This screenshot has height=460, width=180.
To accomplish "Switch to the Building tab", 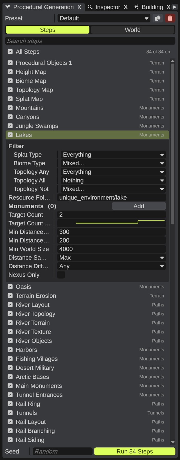I will 152,7.
